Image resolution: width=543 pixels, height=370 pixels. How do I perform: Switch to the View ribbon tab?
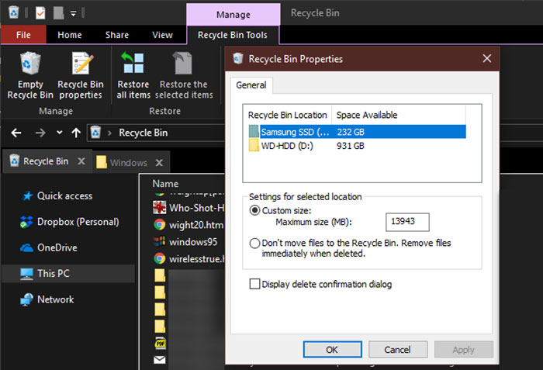click(162, 35)
